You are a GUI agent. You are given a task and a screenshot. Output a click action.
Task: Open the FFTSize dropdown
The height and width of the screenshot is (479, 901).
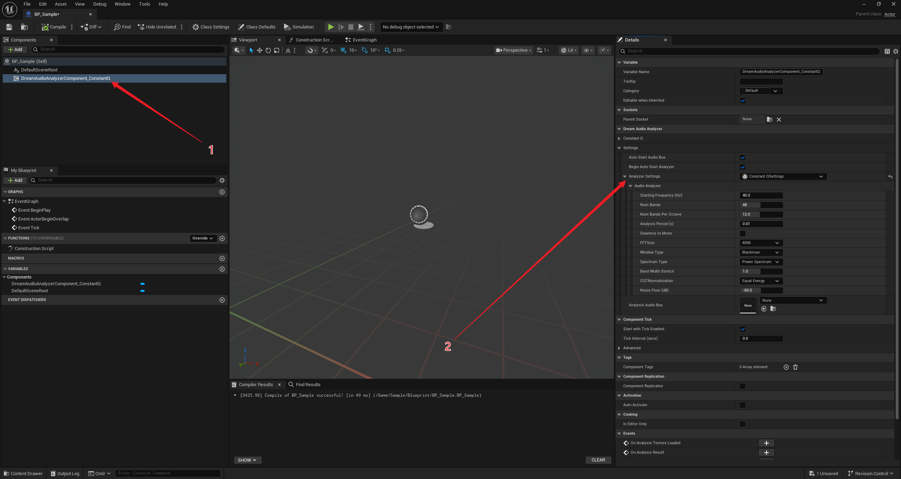tap(761, 243)
